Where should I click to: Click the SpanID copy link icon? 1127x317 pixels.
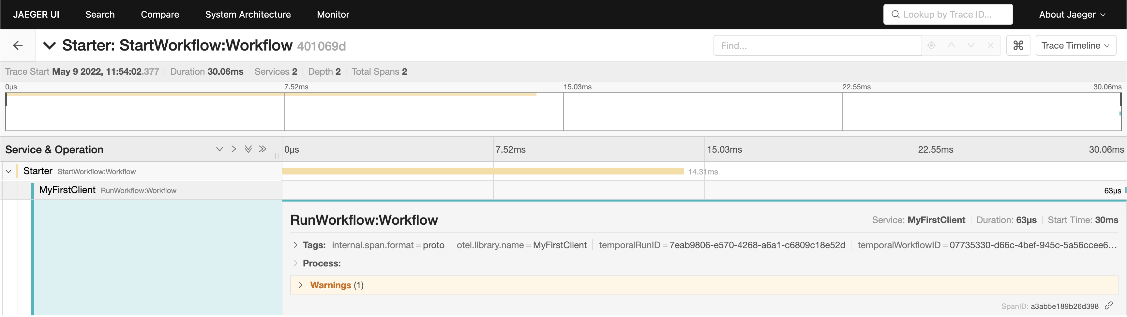coord(1110,306)
